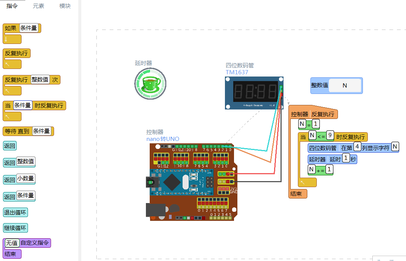Click the delay value 1 in 延时器 block

tap(346, 158)
